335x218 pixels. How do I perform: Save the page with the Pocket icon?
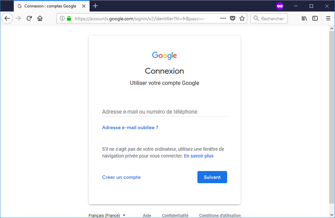coord(233,18)
